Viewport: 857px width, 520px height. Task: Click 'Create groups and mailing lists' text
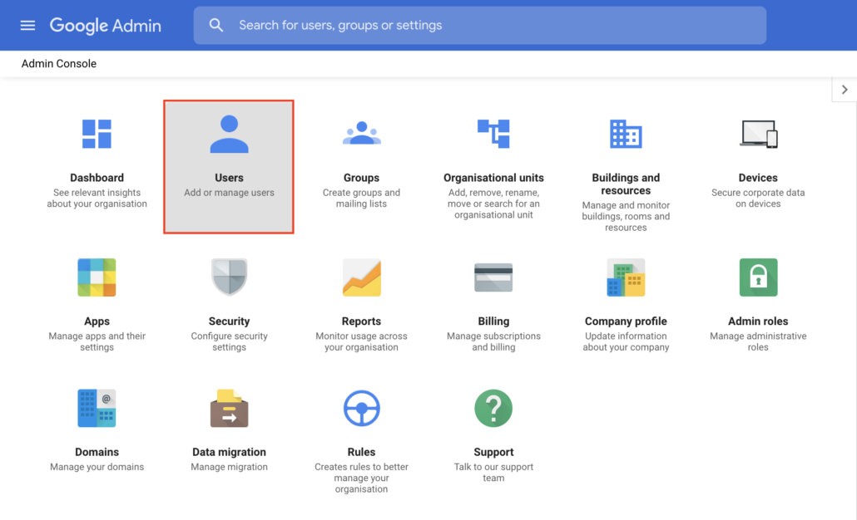361,198
